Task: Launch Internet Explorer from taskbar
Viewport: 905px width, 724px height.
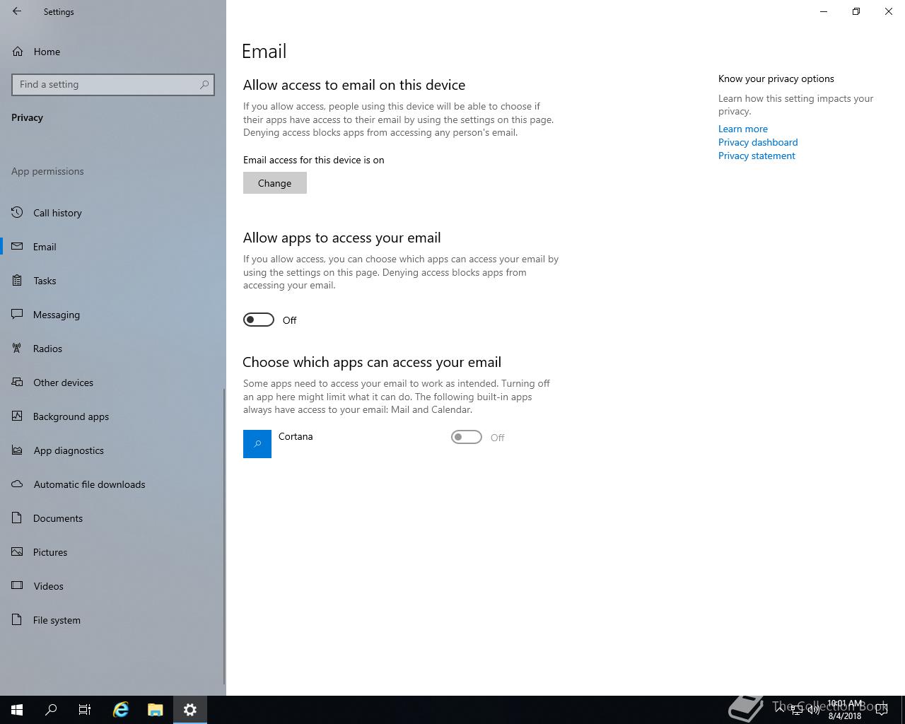Action: pos(122,710)
